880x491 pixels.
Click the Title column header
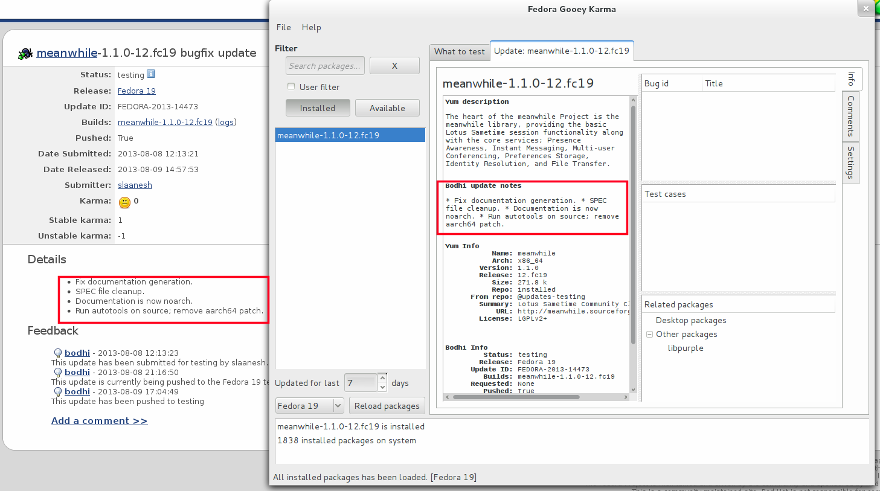[769, 83]
